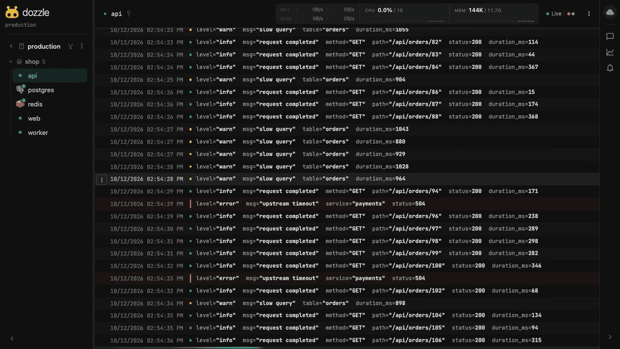Screen dimensions: 620x349
Task: Open the line chart icon in the right rail
Action: tap(609, 52)
